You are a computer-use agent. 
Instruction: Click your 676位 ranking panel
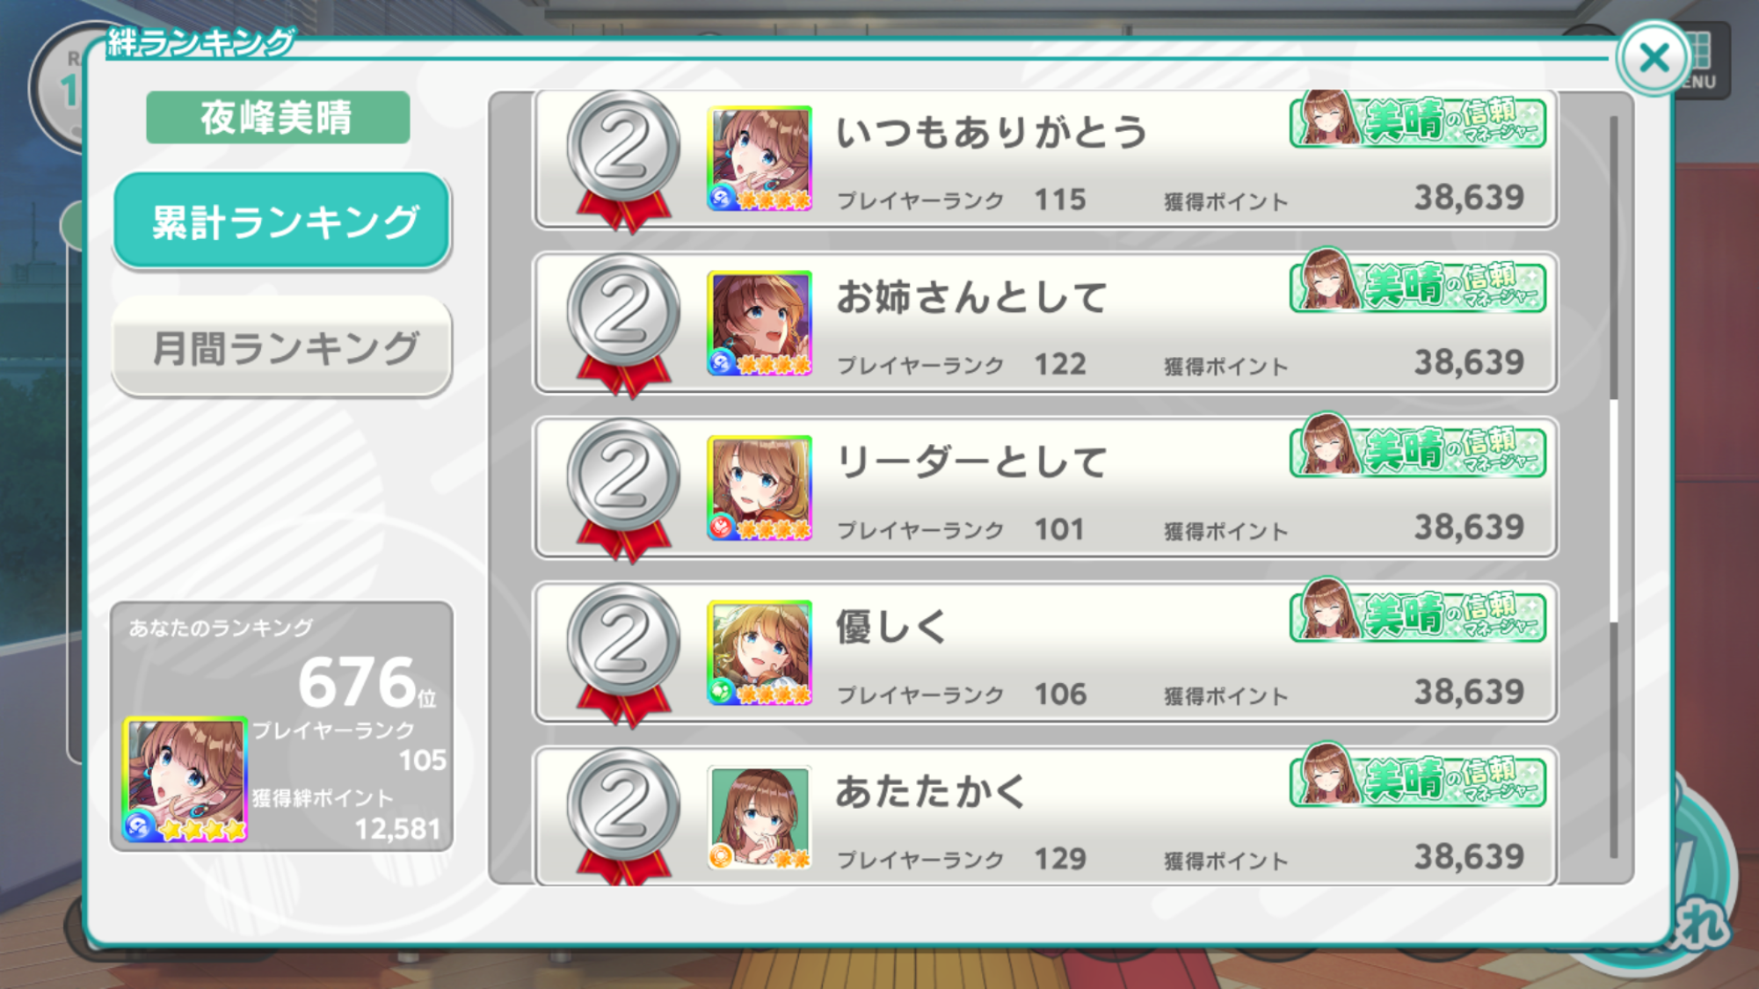[281, 726]
